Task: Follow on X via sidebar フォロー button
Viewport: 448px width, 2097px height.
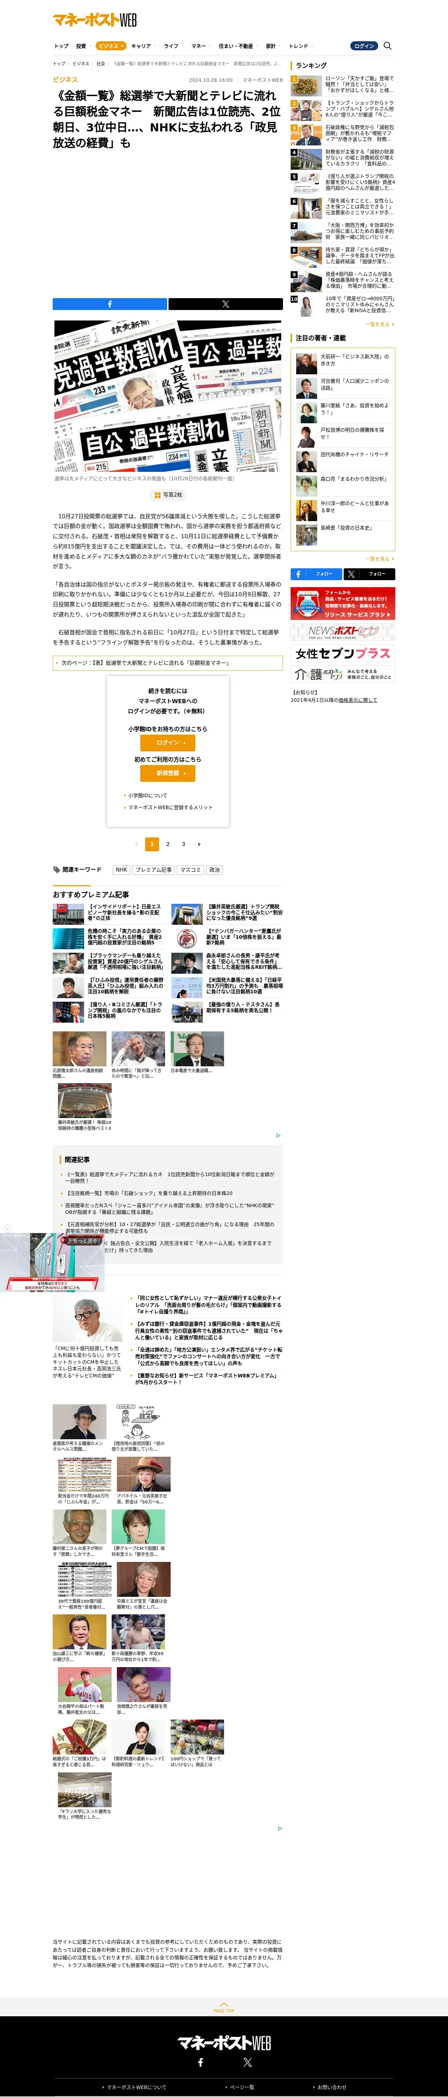Action: click(369, 574)
